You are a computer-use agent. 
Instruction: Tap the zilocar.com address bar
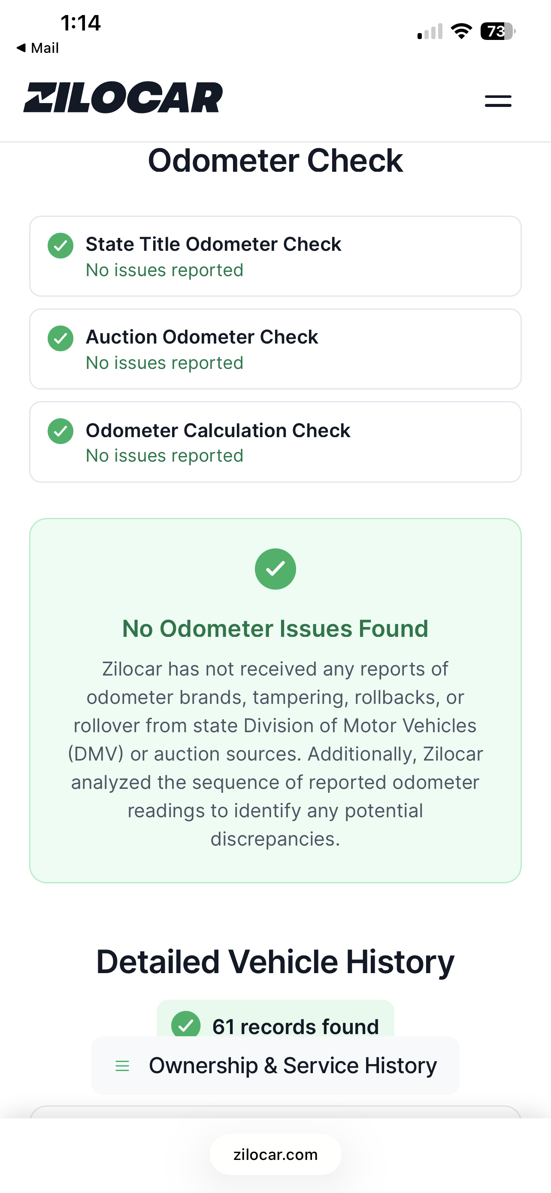point(275,1154)
